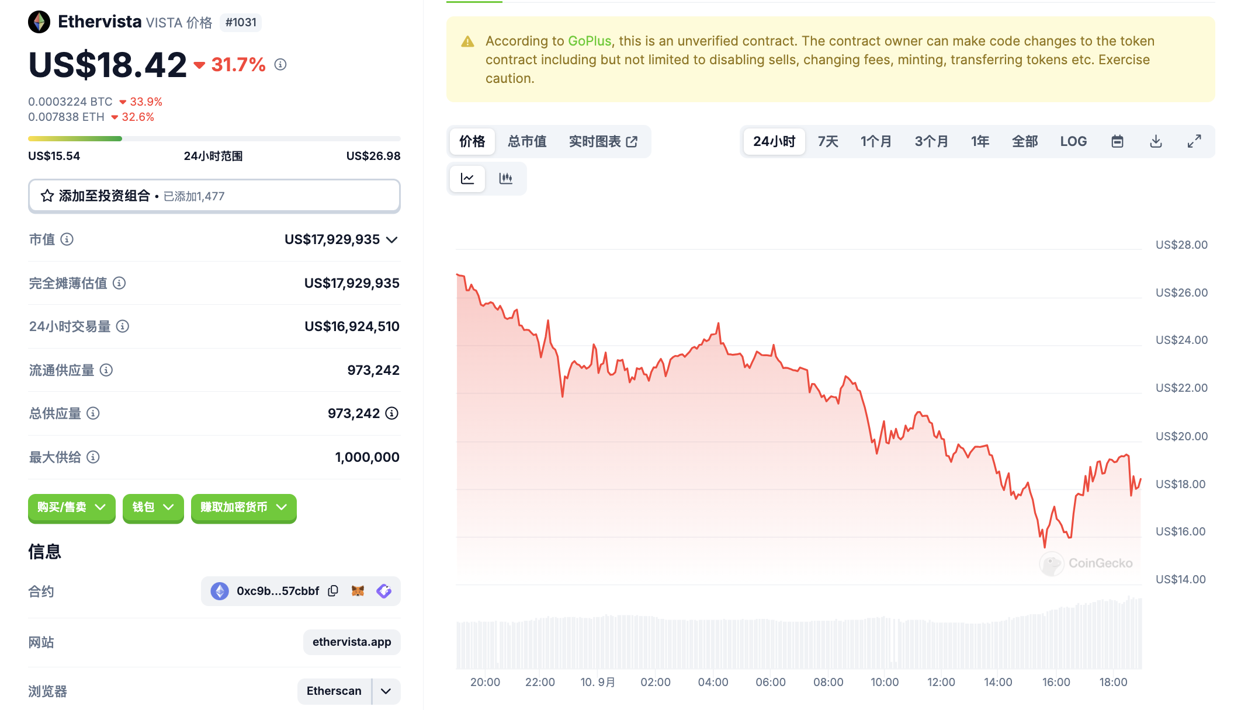
Task: Open the Etherscan explorer dropdown arrow
Action: (386, 691)
